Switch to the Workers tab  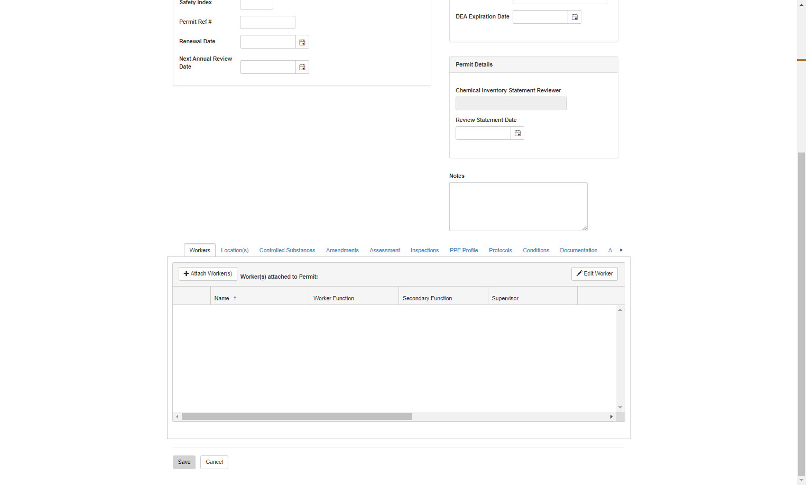pos(200,250)
